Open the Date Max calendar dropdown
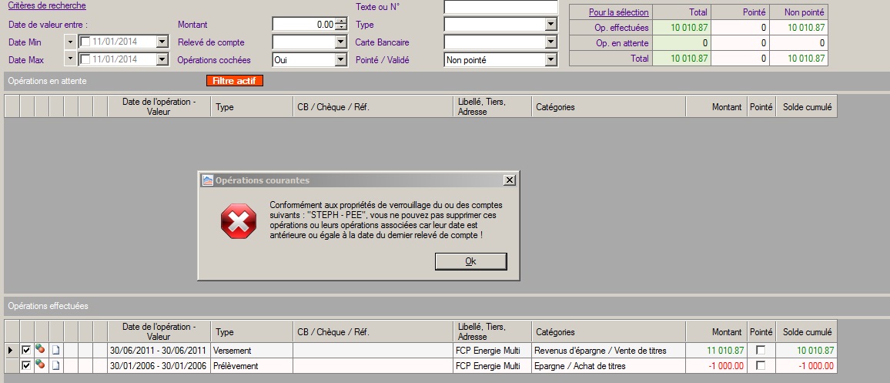 (162, 59)
